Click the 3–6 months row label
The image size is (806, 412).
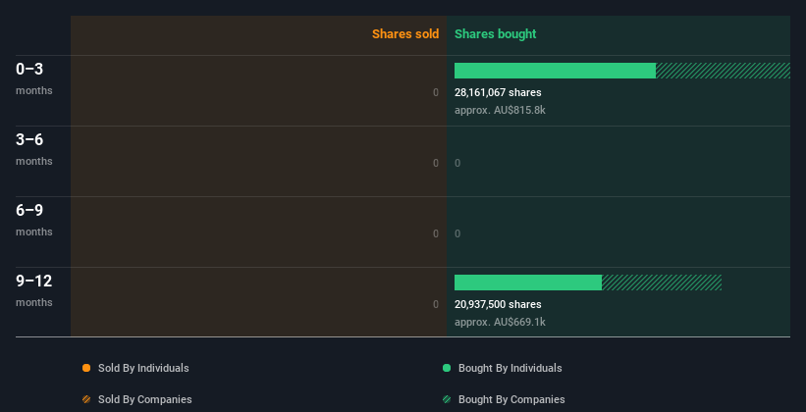pyautogui.click(x=34, y=149)
